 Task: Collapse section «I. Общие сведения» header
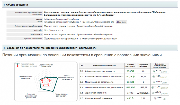click(90, 5)
